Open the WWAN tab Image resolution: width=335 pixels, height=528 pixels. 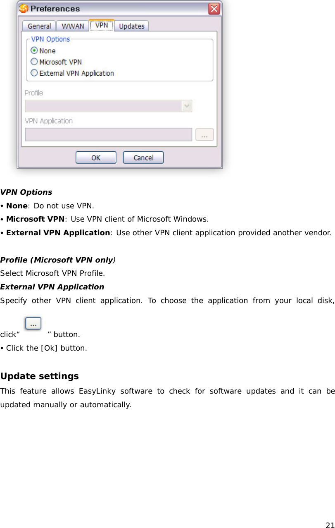pos(72,26)
